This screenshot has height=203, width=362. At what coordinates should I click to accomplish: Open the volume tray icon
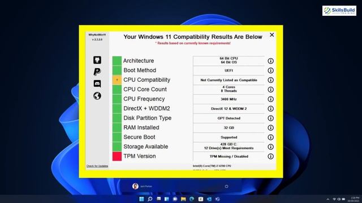coord(339,199)
